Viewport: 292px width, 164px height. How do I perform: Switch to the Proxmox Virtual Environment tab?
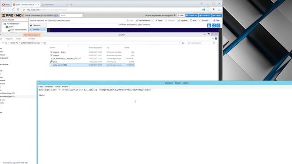[25, 5]
